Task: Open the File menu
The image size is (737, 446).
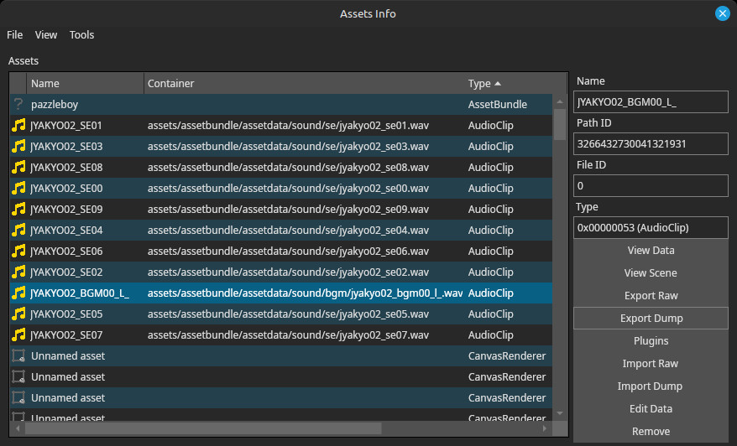Action: point(15,35)
